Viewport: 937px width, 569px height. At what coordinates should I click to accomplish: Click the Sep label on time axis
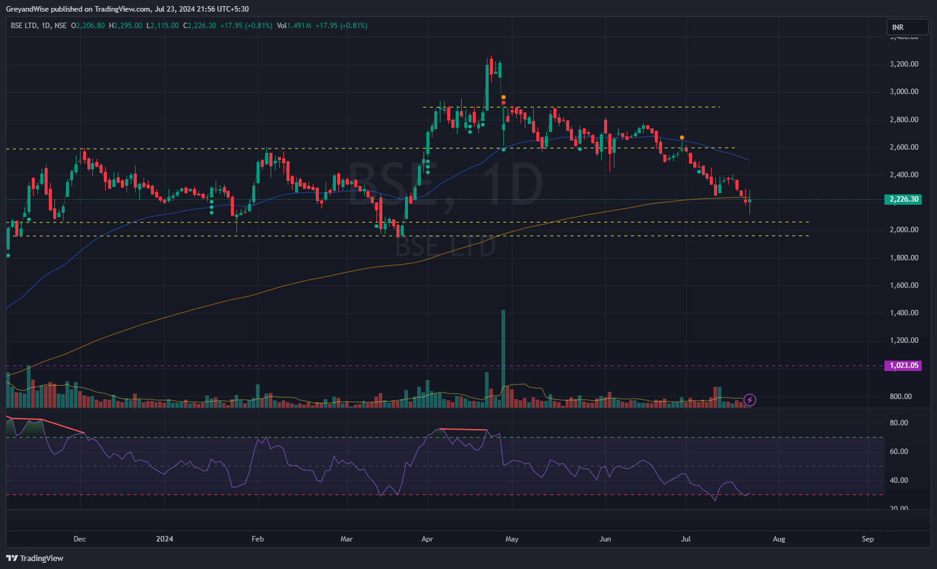[x=868, y=539]
